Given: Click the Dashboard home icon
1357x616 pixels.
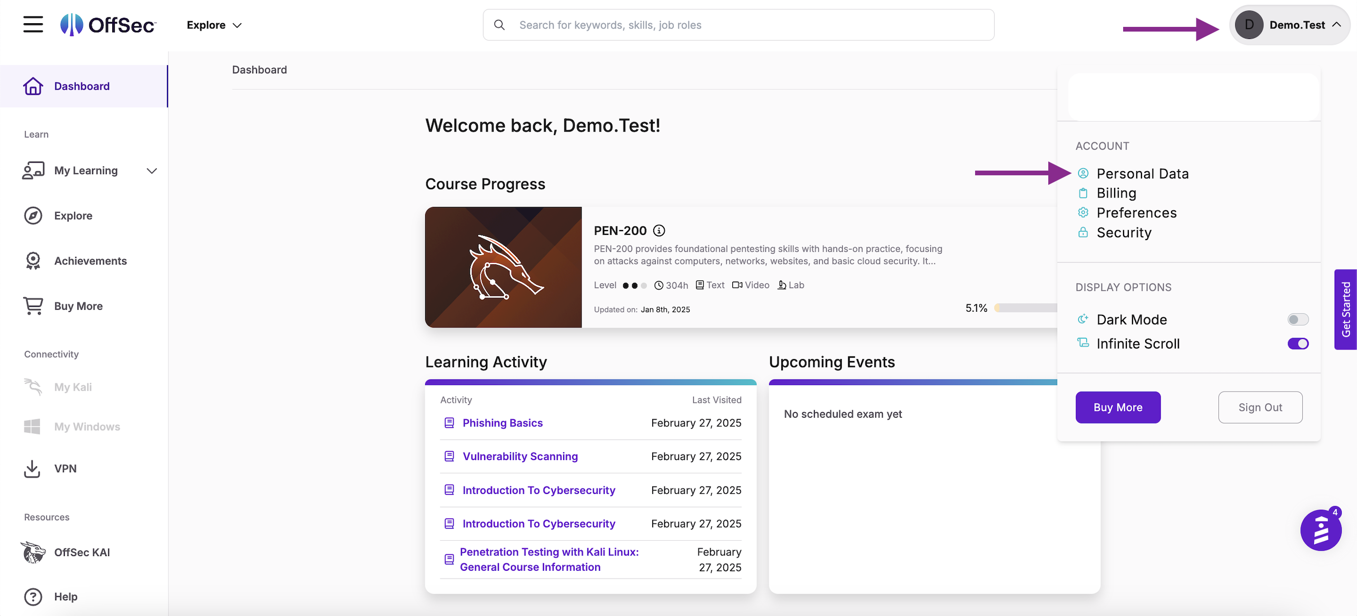Looking at the screenshot, I should tap(33, 86).
